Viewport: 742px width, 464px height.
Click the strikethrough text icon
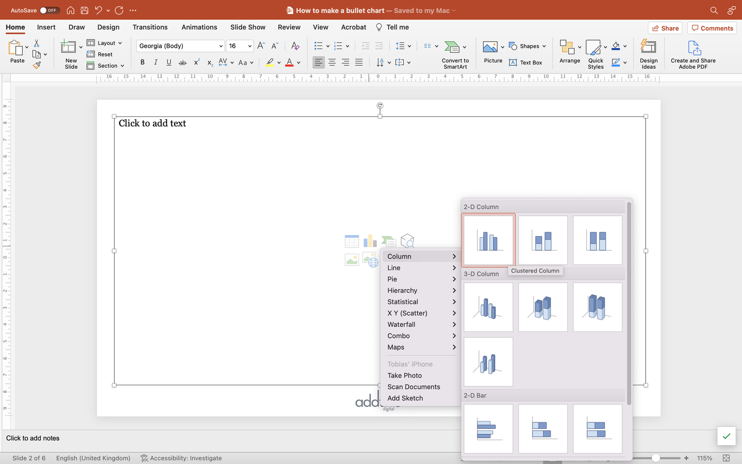183,62
